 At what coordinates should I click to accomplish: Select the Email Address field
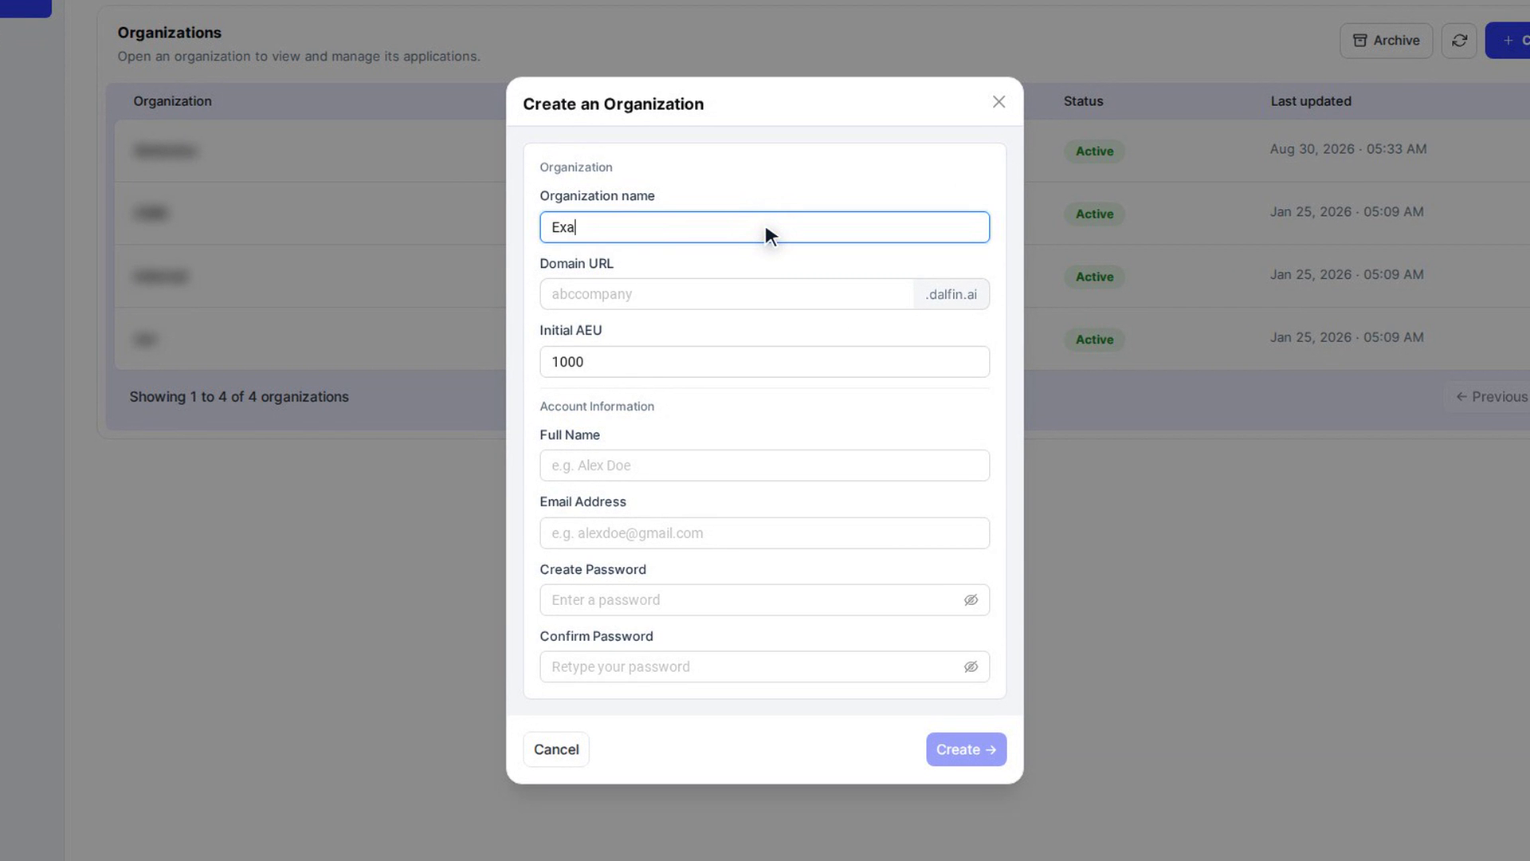click(764, 533)
